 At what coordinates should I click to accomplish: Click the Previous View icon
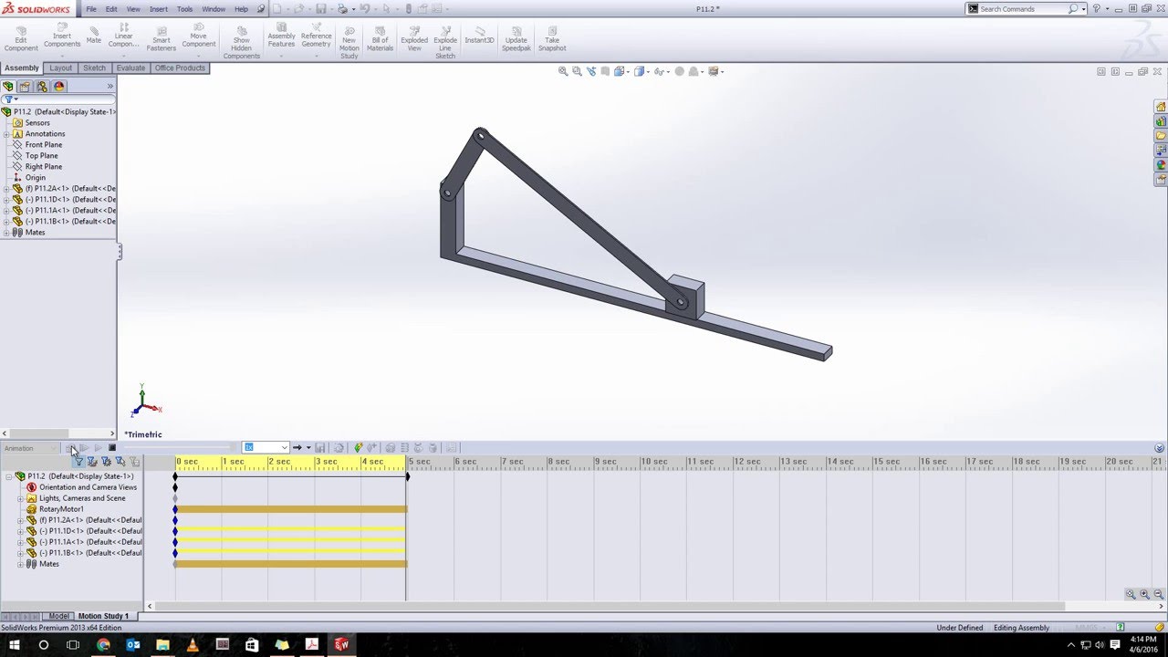pos(590,71)
